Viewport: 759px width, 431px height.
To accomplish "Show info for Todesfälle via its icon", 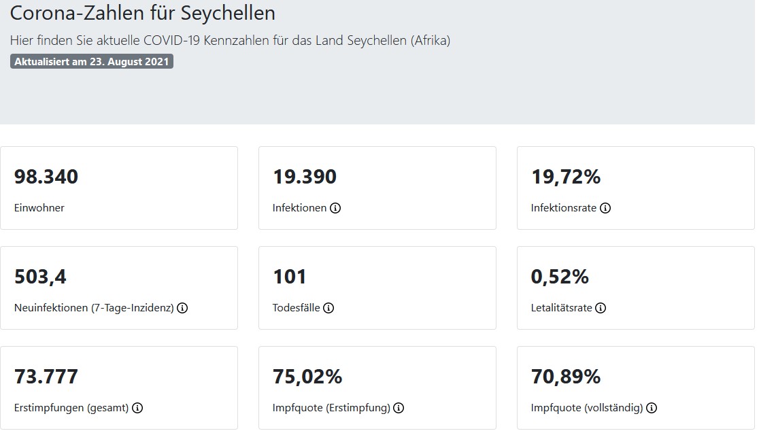I will (328, 308).
